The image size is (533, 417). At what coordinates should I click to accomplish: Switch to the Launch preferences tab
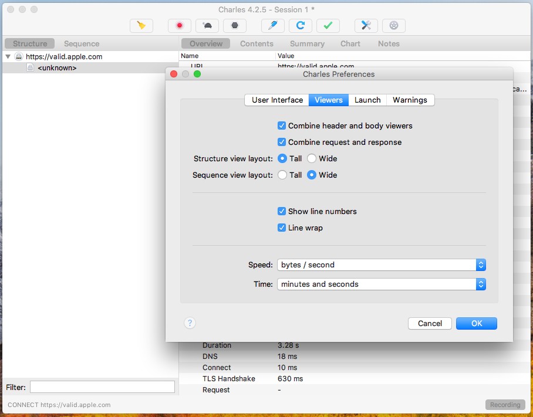click(x=367, y=100)
